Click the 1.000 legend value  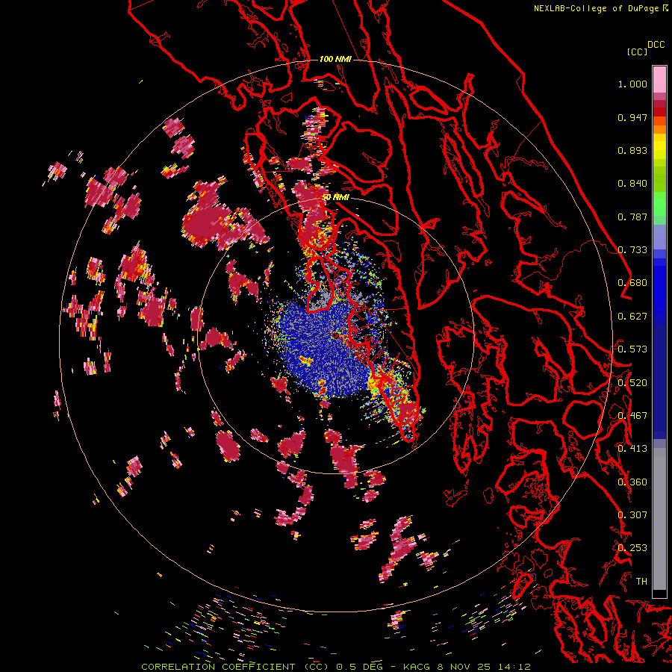click(x=632, y=84)
